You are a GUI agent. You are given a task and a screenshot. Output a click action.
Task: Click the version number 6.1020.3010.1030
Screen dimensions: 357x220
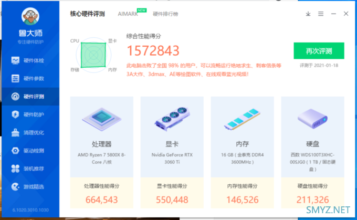[30, 210]
